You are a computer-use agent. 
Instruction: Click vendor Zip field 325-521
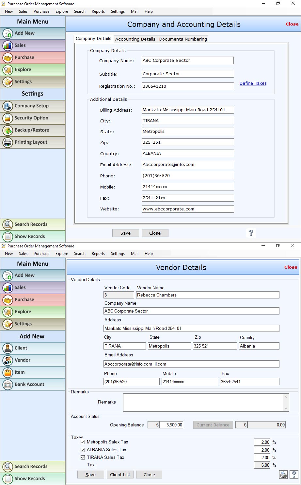(215, 346)
